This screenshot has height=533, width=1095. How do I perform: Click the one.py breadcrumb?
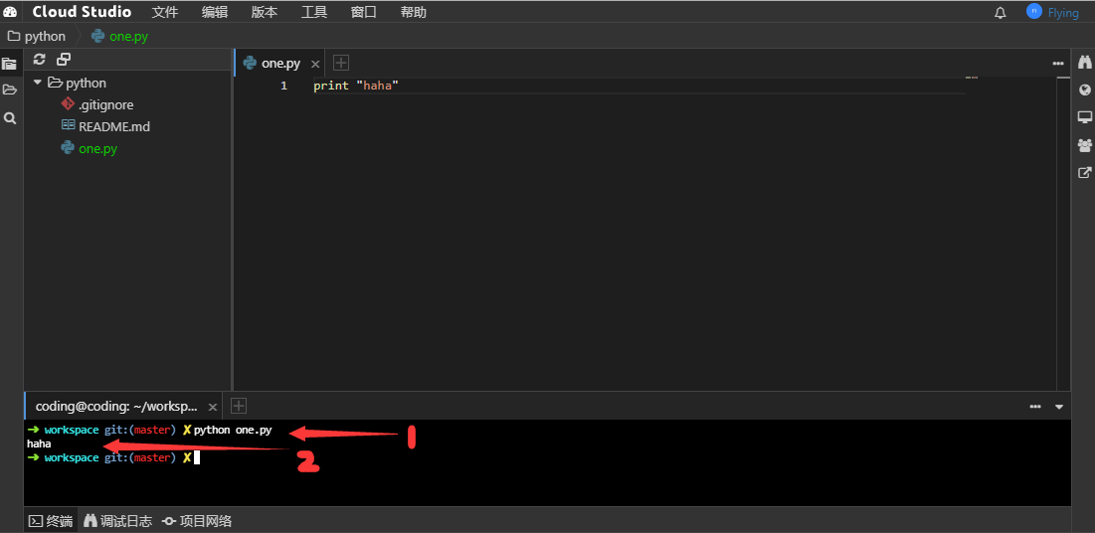tap(119, 37)
